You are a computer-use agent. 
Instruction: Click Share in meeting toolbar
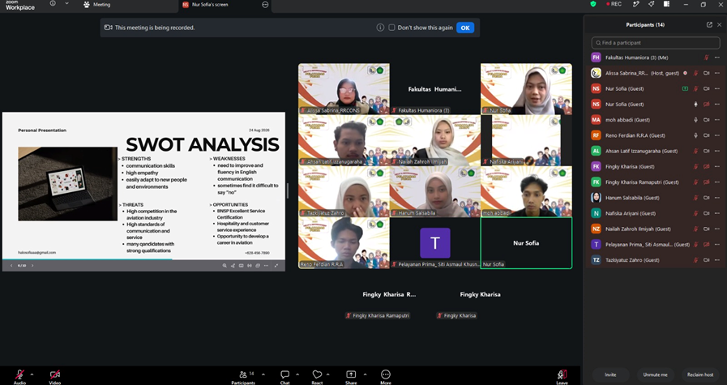[351, 377]
